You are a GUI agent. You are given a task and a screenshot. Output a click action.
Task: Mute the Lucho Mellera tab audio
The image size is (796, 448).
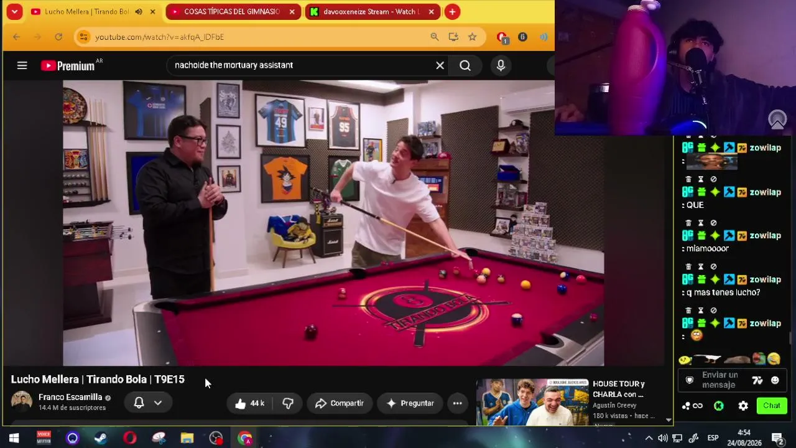tap(139, 12)
